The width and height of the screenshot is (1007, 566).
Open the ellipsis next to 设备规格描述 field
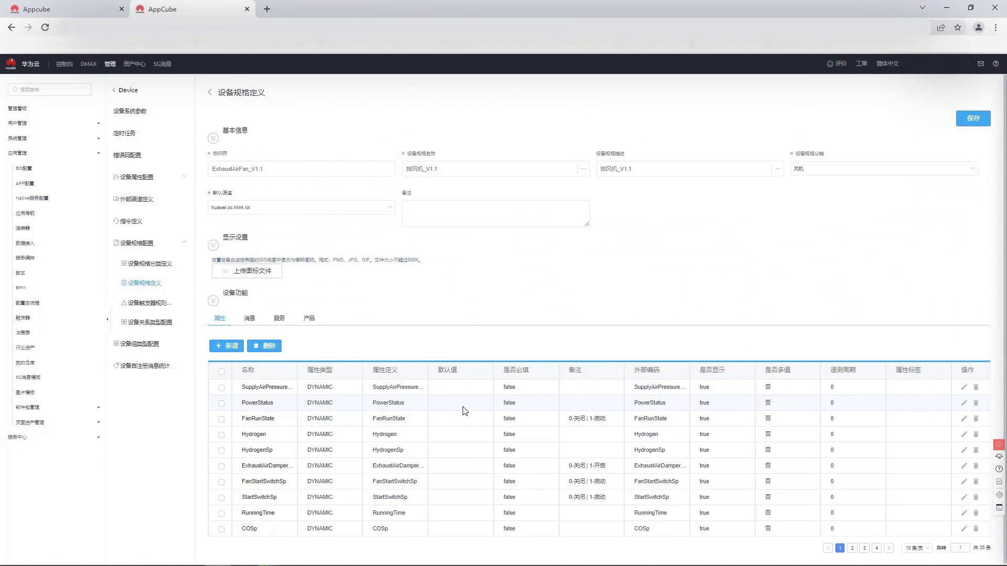[778, 169]
